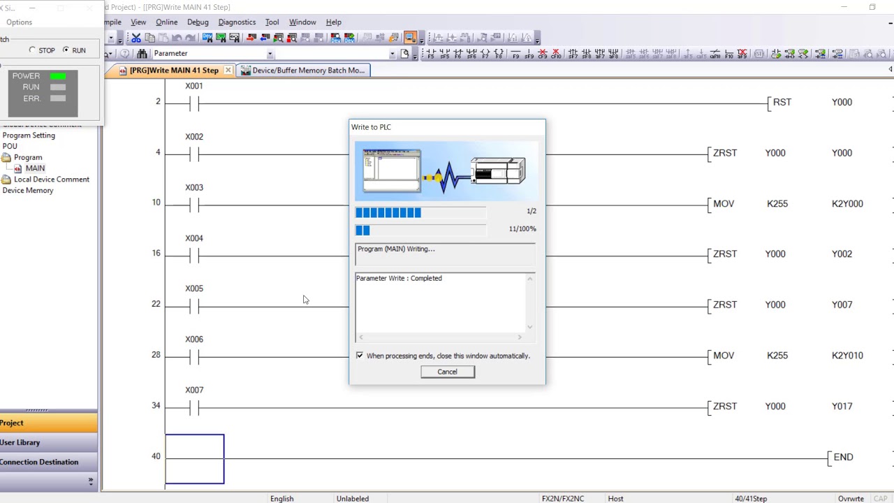Expand the navigation pane overflow chevron
Viewport: 894px width, 503px height.
(90, 481)
